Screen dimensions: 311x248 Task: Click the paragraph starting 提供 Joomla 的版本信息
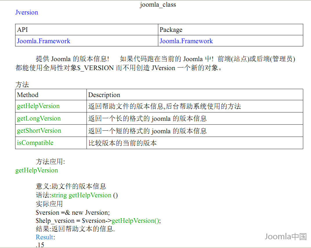(155, 63)
